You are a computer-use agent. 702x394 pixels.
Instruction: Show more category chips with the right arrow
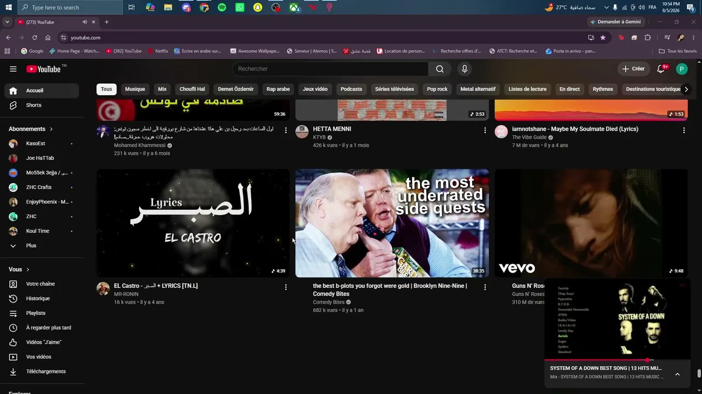686,89
